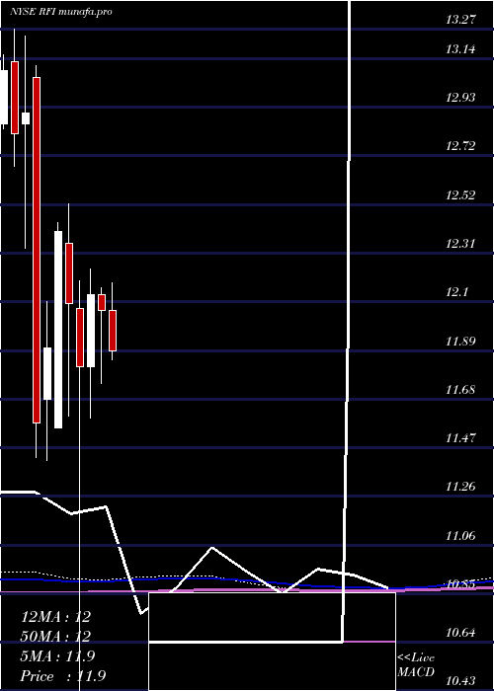Select the 12.52 price axis label
Screen dimensions: 494x691
(460, 194)
